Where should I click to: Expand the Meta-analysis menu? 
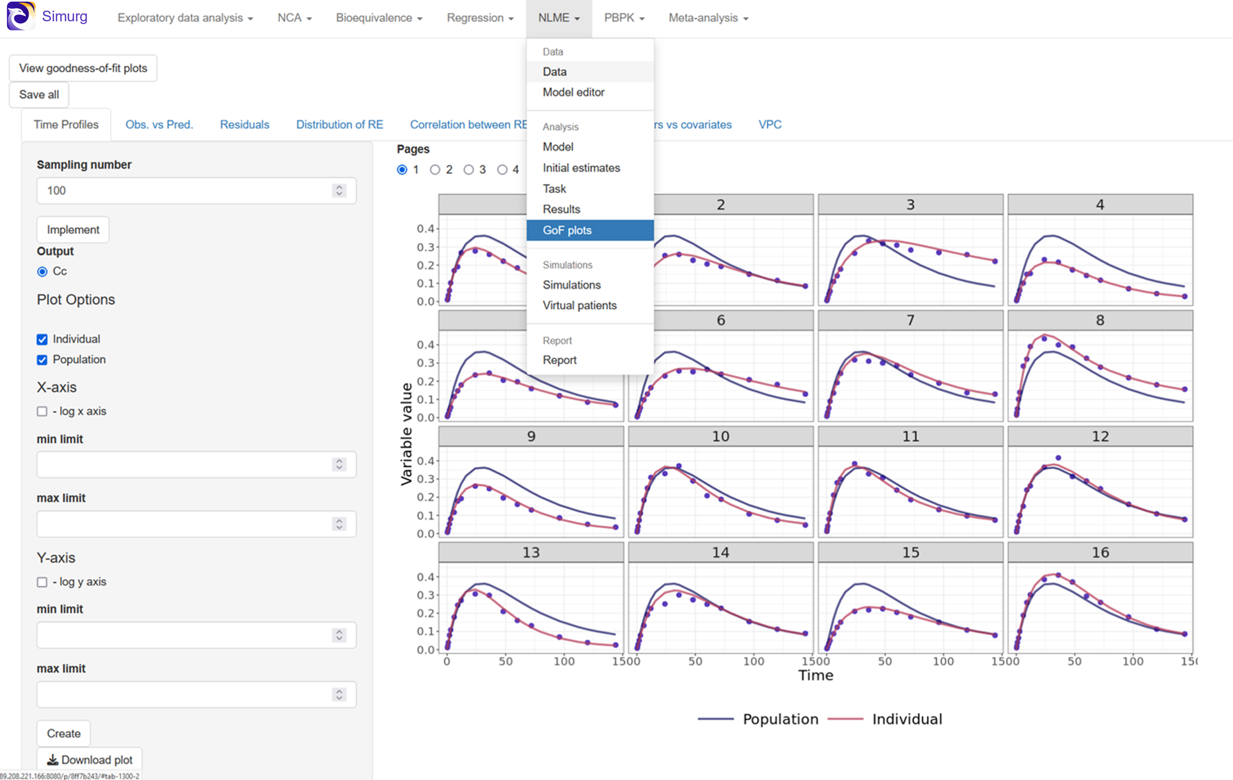tap(708, 18)
